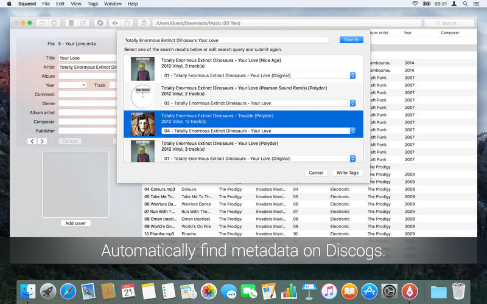Open Finder from the Dock
The height and width of the screenshot is (304, 487).
(28, 292)
